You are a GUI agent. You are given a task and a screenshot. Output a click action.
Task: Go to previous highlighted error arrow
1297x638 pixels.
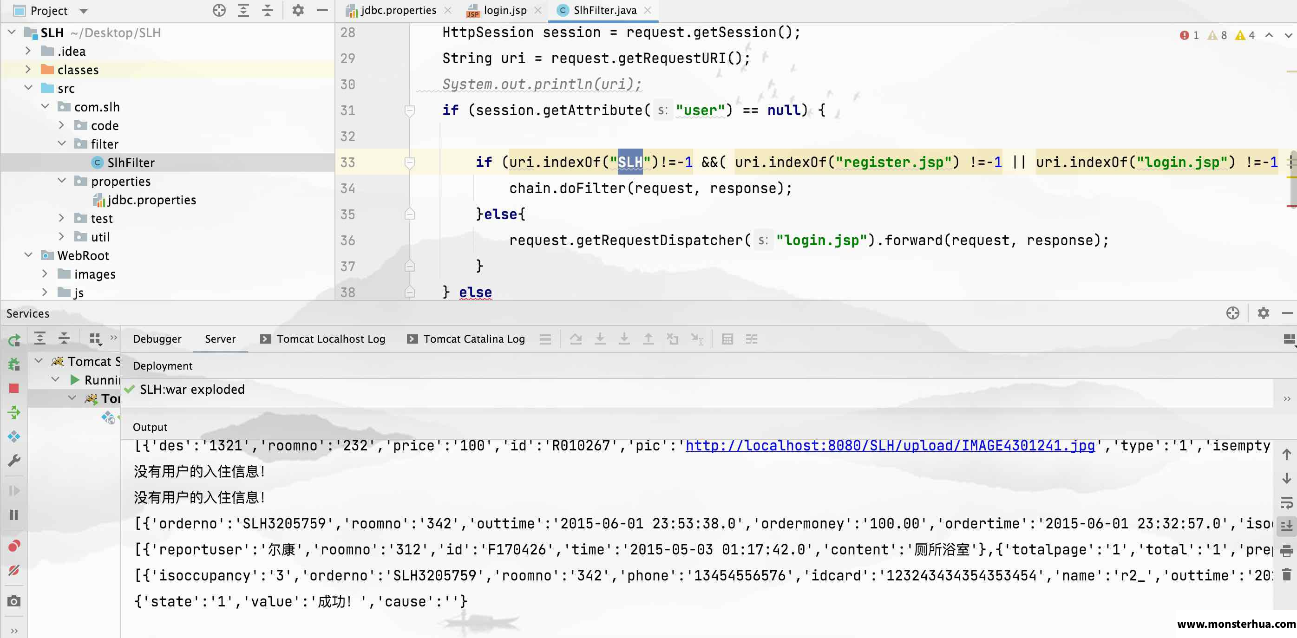[x=1269, y=35]
